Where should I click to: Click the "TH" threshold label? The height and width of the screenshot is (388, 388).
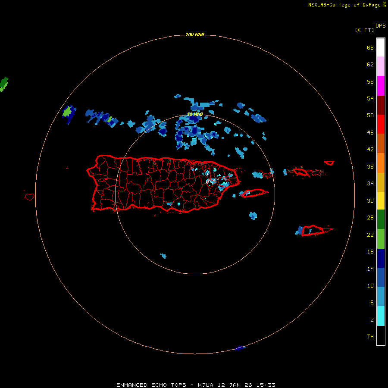coord(370,337)
